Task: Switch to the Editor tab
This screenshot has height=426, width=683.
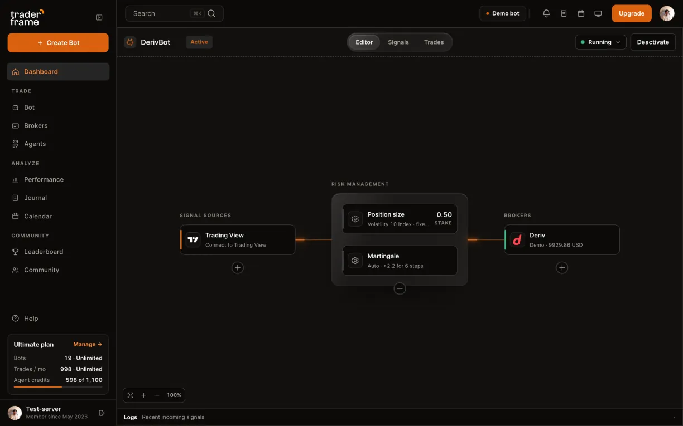Action: 364,42
